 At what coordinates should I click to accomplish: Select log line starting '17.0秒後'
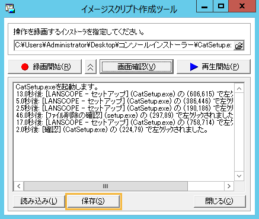coord(124,123)
